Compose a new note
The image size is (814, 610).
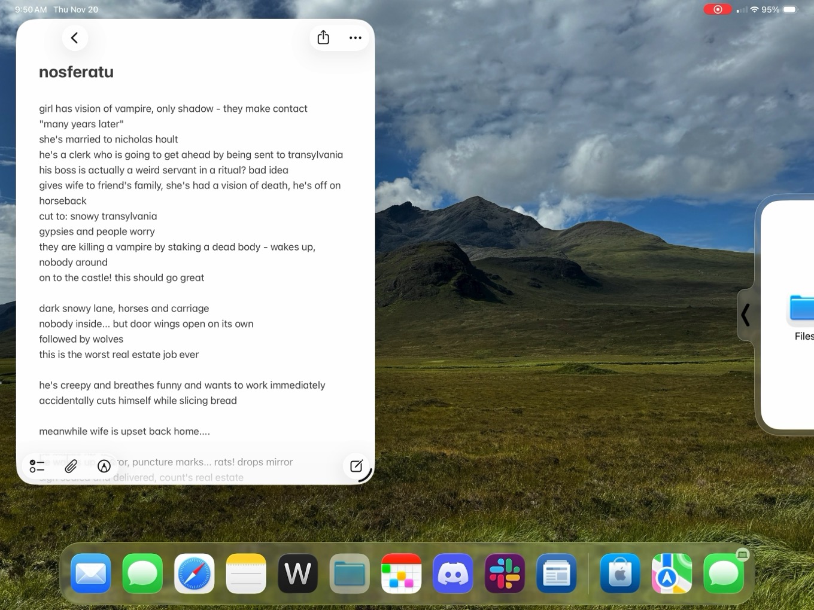tap(357, 466)
